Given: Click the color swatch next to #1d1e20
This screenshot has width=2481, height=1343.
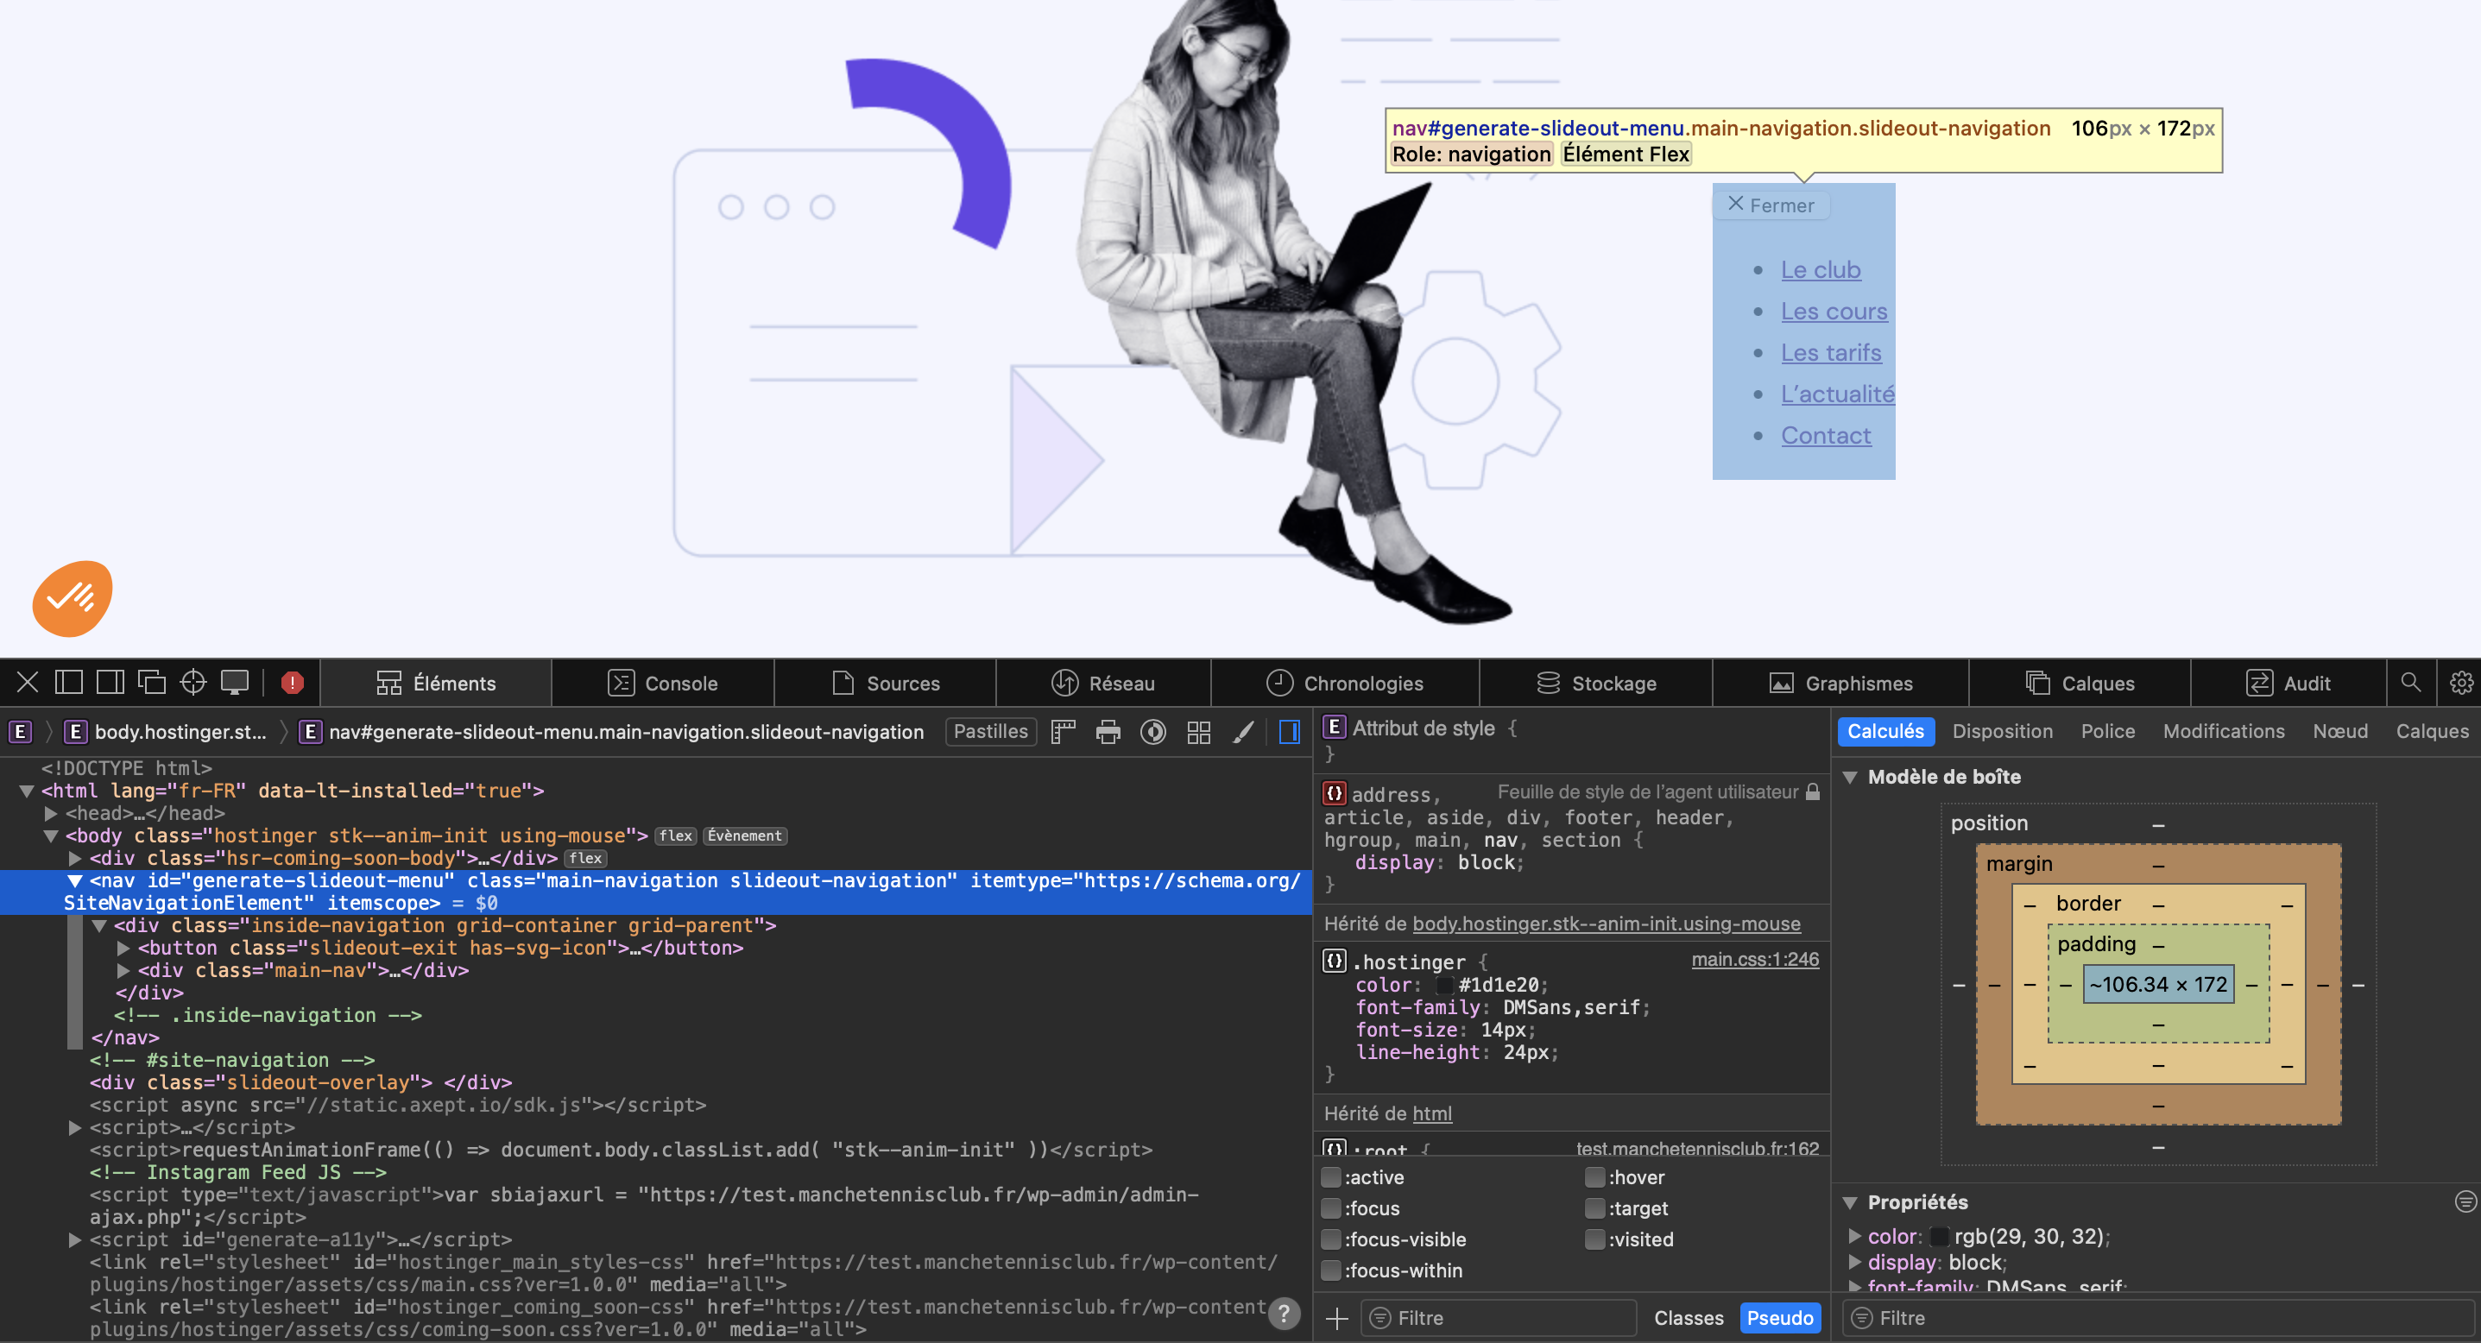Looking at the screenshot, I should point(1443,985).
